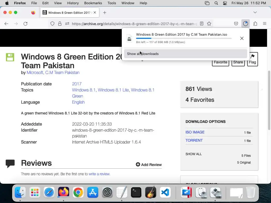This screenshot has height=203, width=271.
Task: Open the tracking protection shield icon
Action: click(x=52, y=24)
